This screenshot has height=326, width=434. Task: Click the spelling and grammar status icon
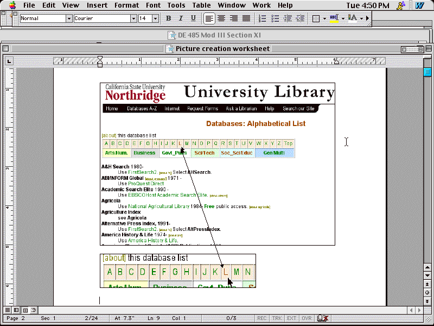[322, 318]
